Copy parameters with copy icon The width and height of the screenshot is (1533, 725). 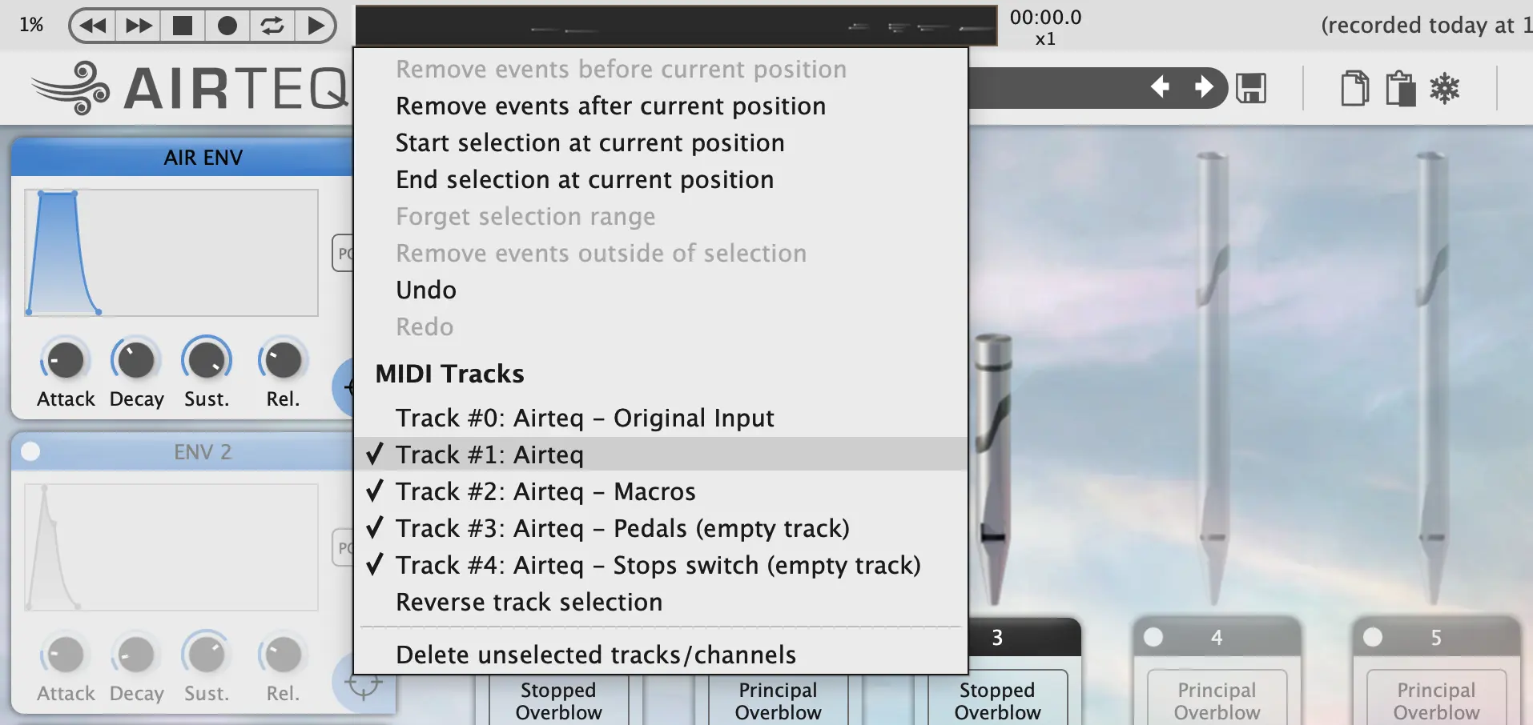pyautogui.click(x=1354, y=88)
